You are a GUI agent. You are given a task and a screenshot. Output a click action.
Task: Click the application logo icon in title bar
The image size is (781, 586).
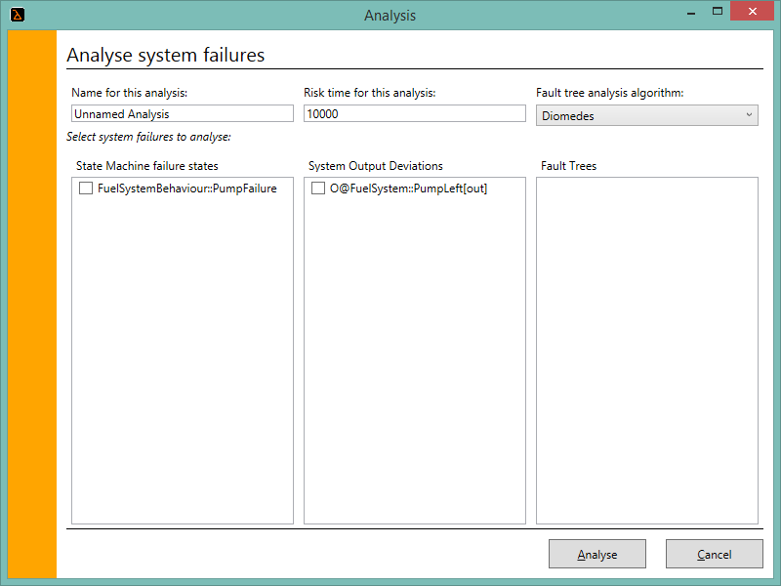click(x=18, y=15)
